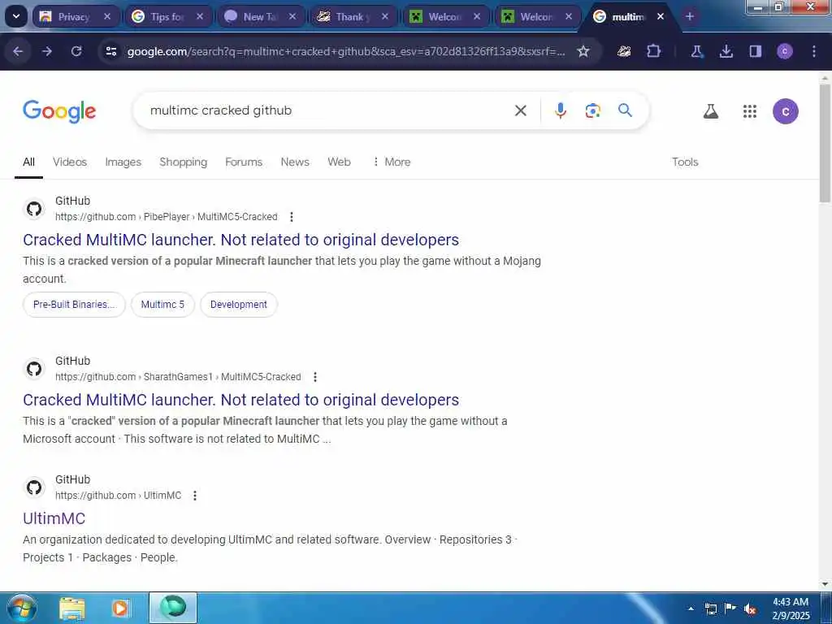This screenshot has width=832, height=624.
Task: Switch to the New Tab browser tab
Action: click(x=261, y=16)
